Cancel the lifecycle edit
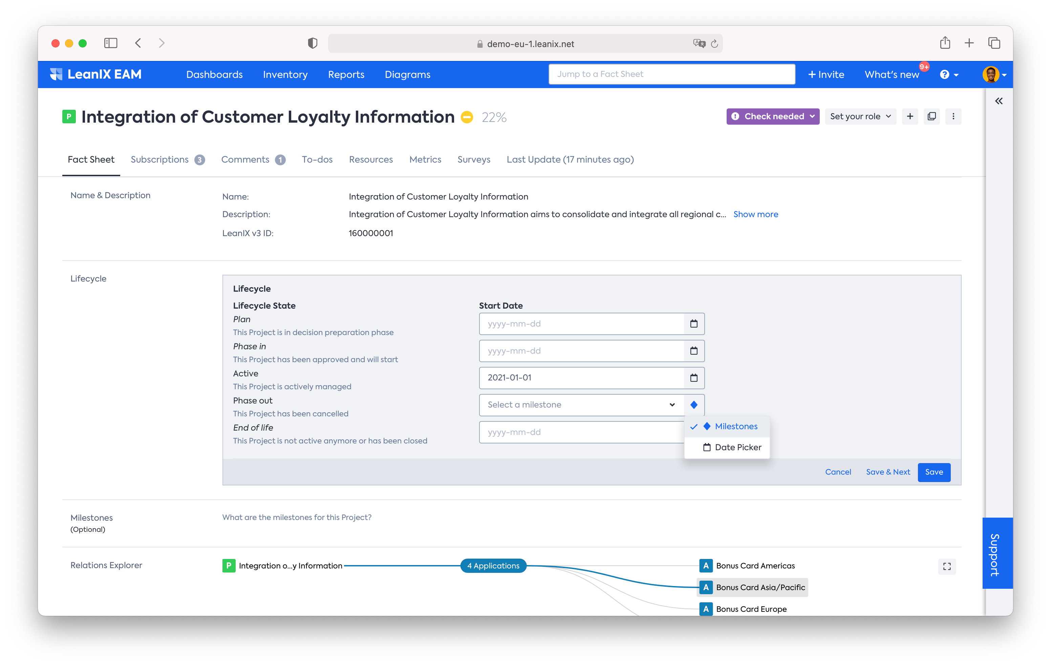 (838, 473)
